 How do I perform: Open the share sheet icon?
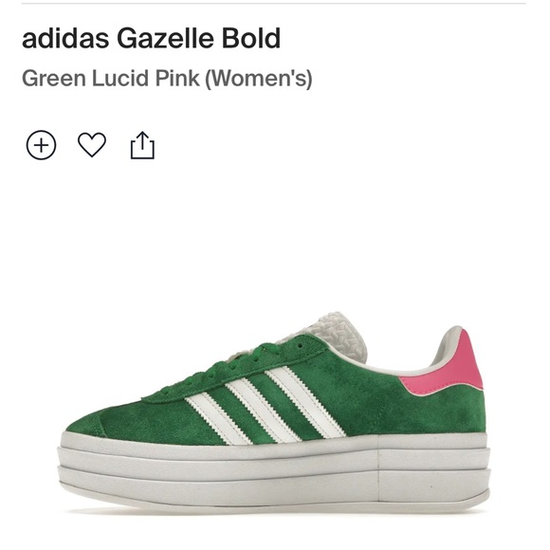(142, 145)
